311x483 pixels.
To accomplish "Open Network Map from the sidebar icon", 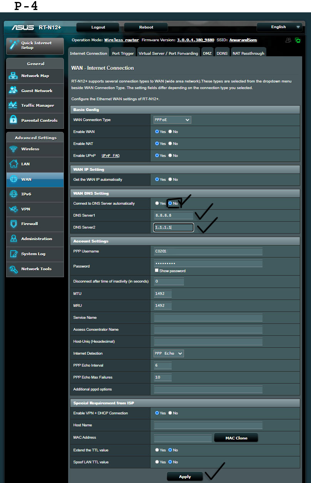I will coord(13,76).
